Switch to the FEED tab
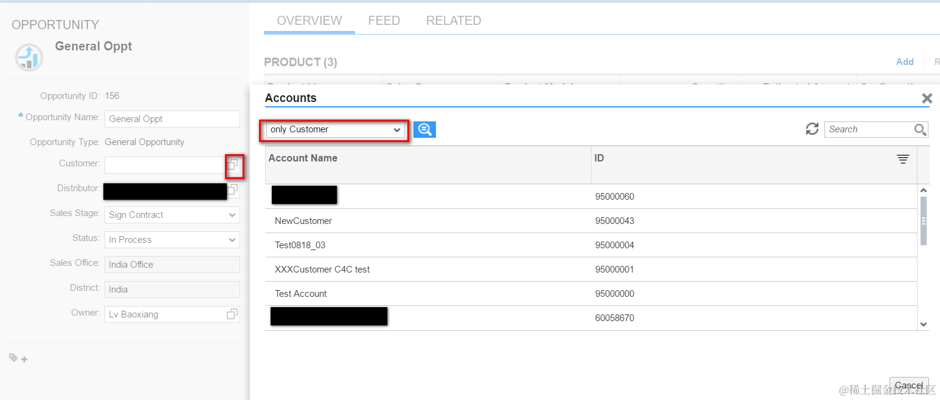Image resolution: width=940 pixels, height=400 pixels. pos(384,21)
